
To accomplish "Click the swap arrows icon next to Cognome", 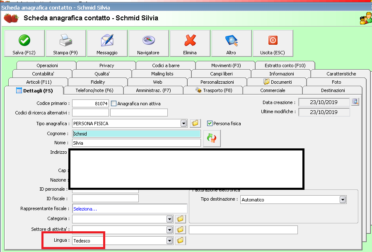I will pyautogui.click(x=212, y=138).
